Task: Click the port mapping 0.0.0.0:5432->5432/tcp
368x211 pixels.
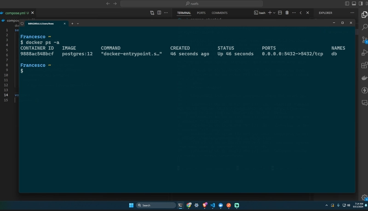Action: point(293,54)
